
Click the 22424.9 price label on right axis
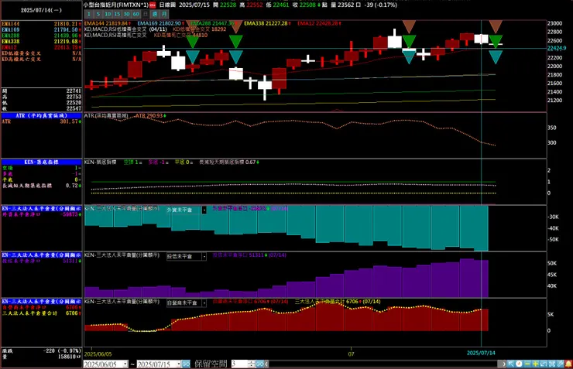tap(556, 48)
